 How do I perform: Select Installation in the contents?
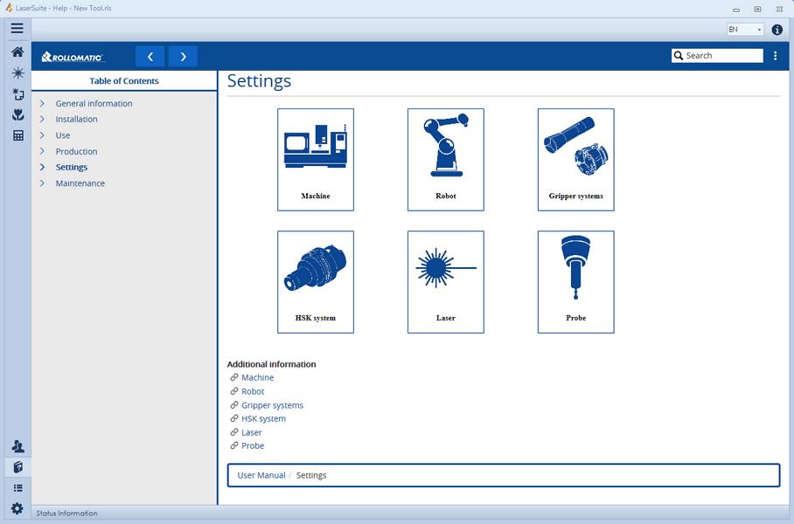76,119
